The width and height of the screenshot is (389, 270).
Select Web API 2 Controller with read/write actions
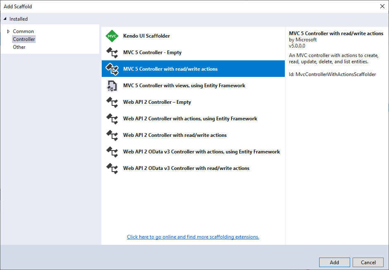193,135
